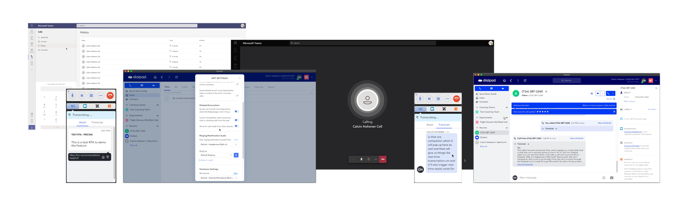Give thumbs down to the recommendation

108,157
